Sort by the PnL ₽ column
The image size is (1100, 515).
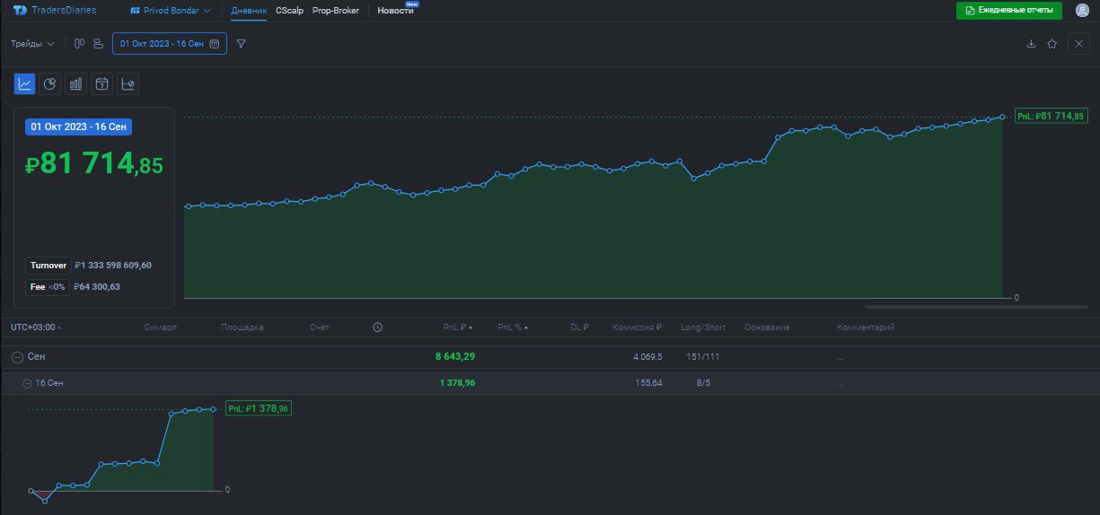pyautogui.click(x=458, y=327)
